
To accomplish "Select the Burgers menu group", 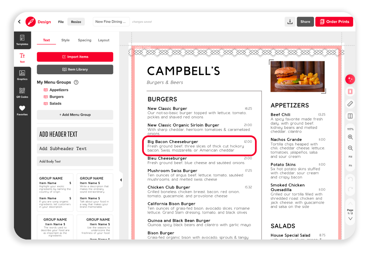I will point(53,97).
